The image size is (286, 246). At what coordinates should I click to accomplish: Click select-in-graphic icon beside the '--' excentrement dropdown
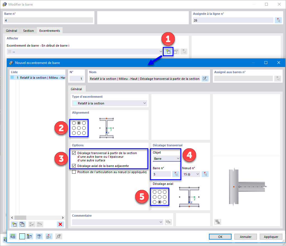184,52
